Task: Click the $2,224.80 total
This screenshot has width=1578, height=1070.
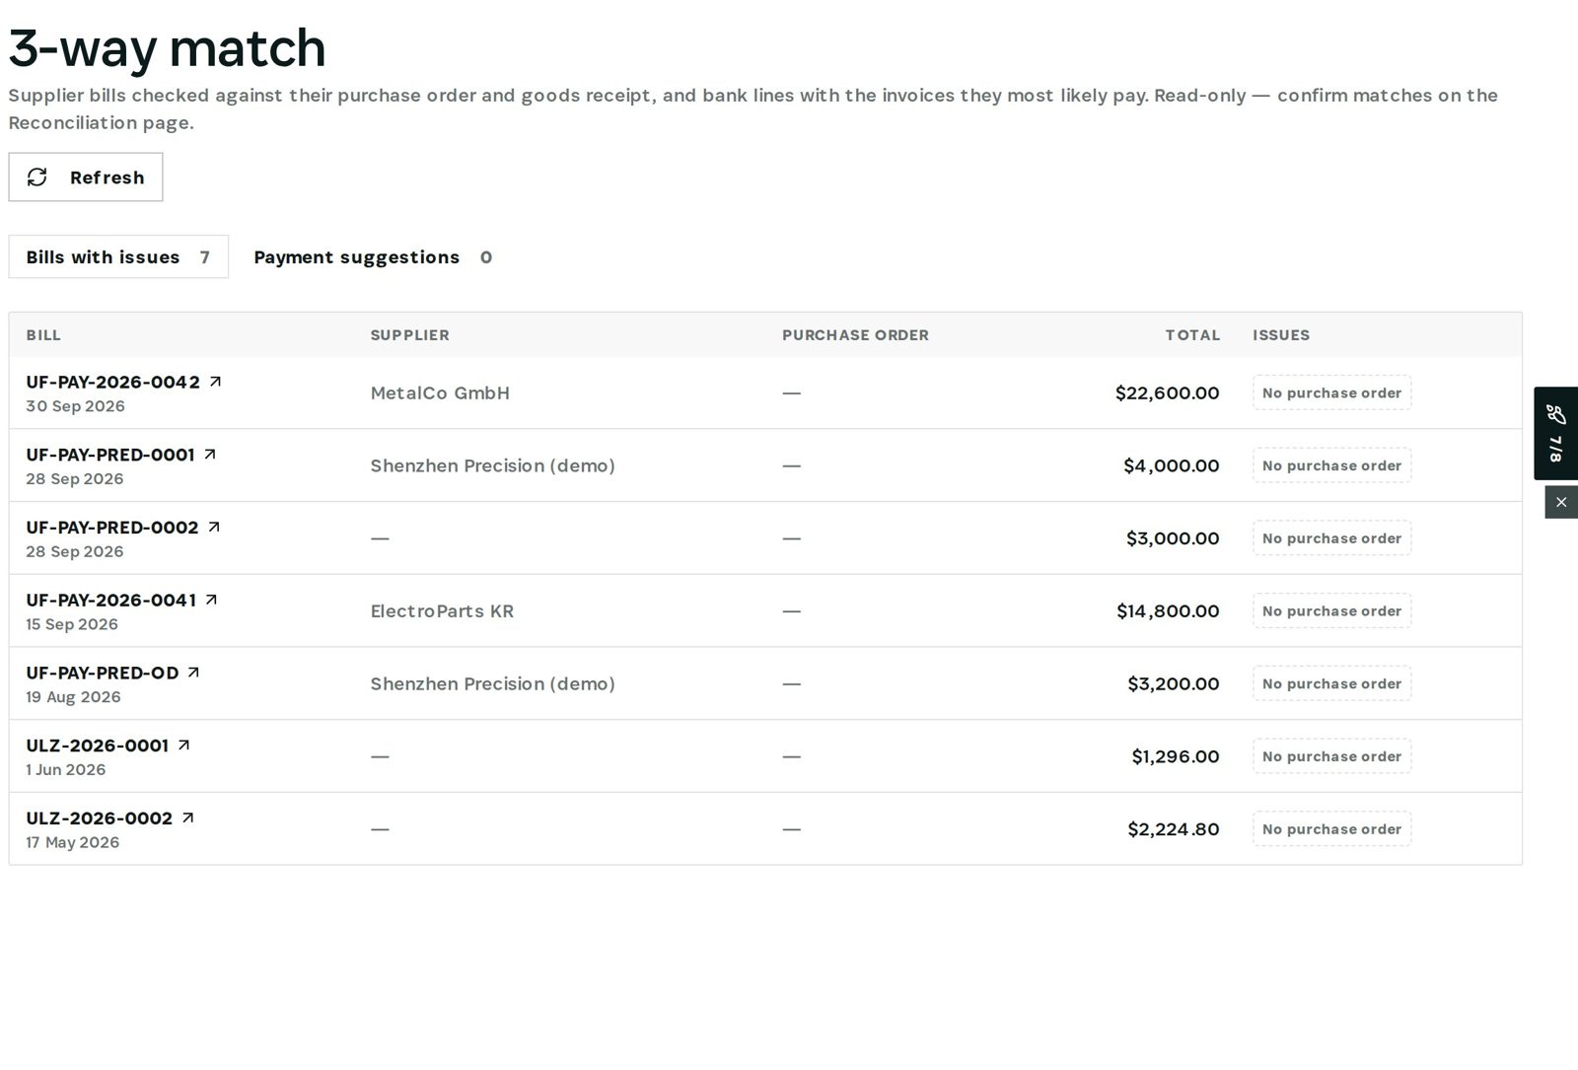Action: (x=1174, y=829)
